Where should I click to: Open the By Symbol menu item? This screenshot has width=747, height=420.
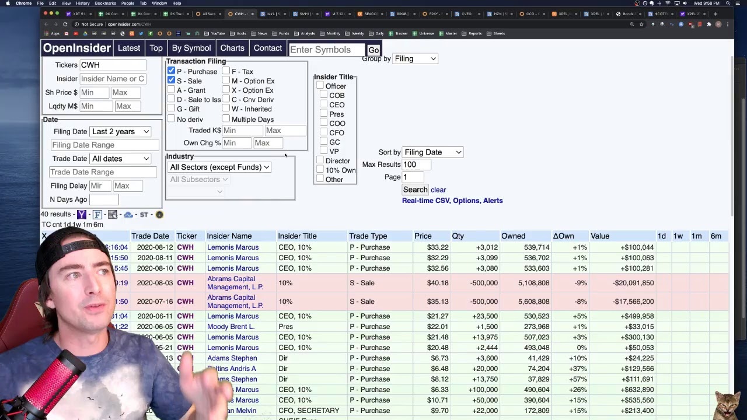pyautogui.click(x=191, y=48)
